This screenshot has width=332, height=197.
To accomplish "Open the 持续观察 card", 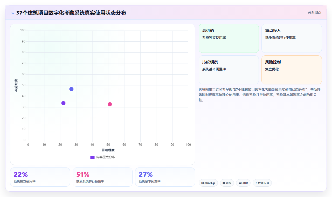I will coord(229,70).
